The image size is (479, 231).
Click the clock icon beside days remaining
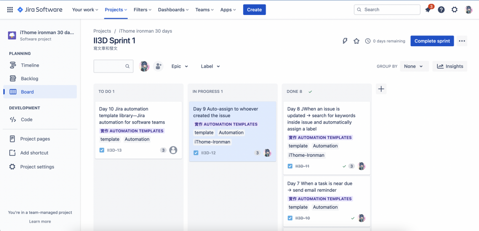coord(368,41)
